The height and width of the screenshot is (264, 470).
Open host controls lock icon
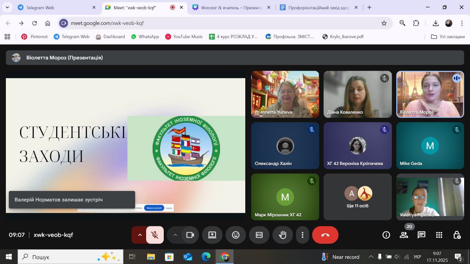point(456,235)
